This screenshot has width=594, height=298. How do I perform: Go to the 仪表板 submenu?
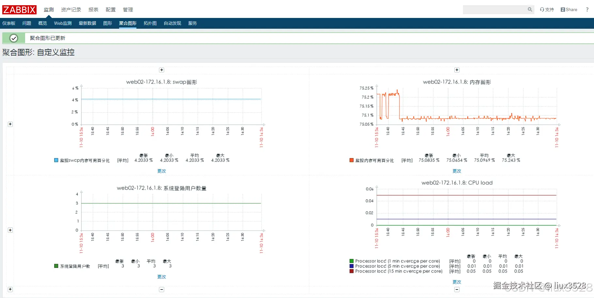click(9, 23)
